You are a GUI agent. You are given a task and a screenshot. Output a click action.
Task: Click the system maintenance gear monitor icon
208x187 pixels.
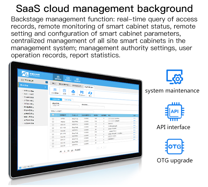point(174,77)
